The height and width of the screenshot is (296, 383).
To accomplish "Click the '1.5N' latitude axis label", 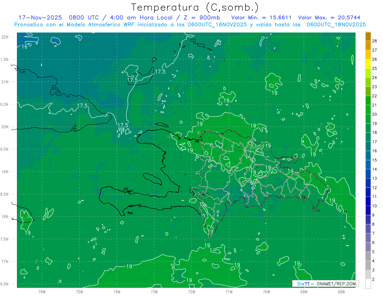I will click(x=4, y=59).
